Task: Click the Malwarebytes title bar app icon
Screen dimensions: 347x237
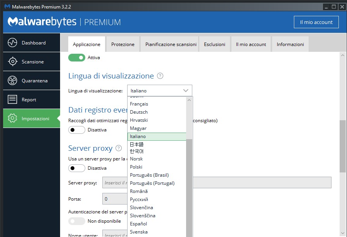Action: pyautogui.click(x=7, y=7)
